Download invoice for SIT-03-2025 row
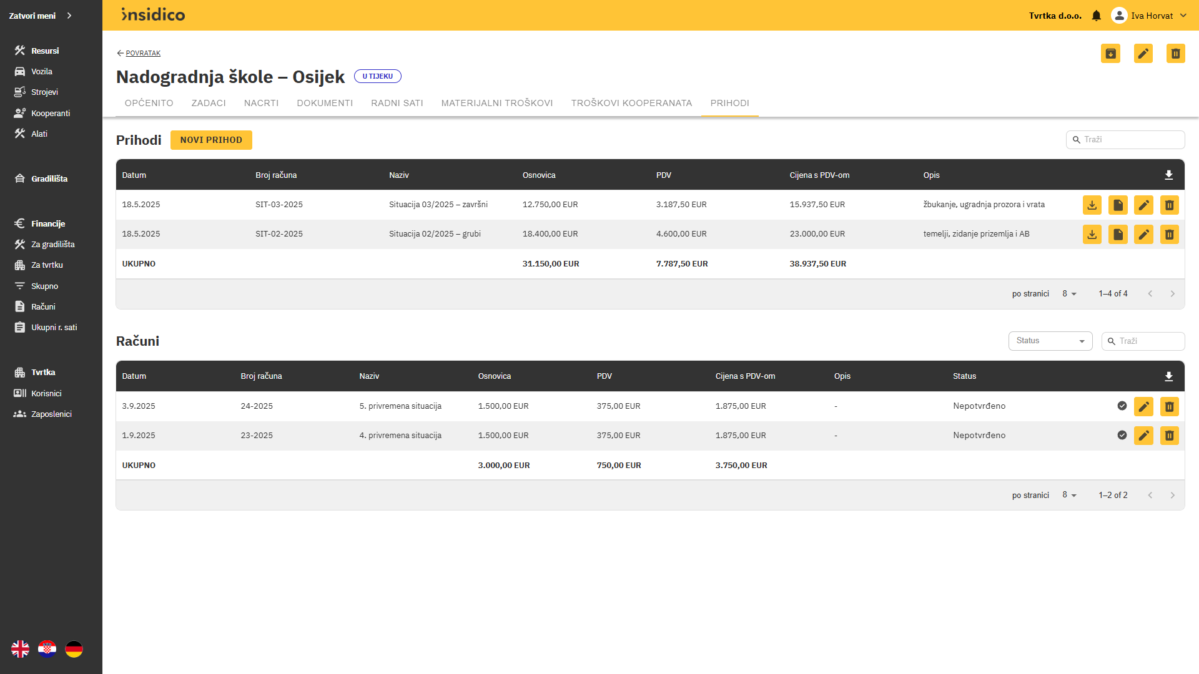The height and width of the screenshot is (674, 1199). (x=1092, y=205)
